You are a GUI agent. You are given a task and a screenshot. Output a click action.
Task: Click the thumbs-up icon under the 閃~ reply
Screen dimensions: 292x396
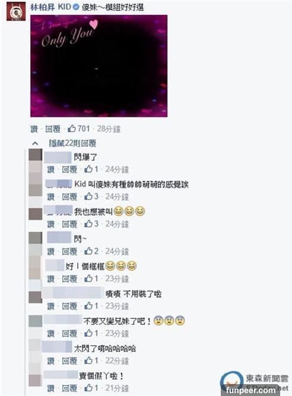(x=88, y=251)
